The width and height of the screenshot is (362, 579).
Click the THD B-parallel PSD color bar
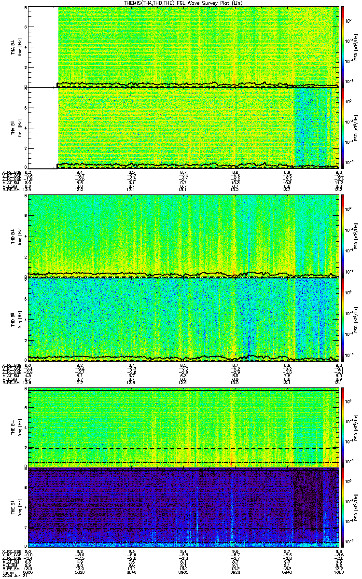pos(343,319)
